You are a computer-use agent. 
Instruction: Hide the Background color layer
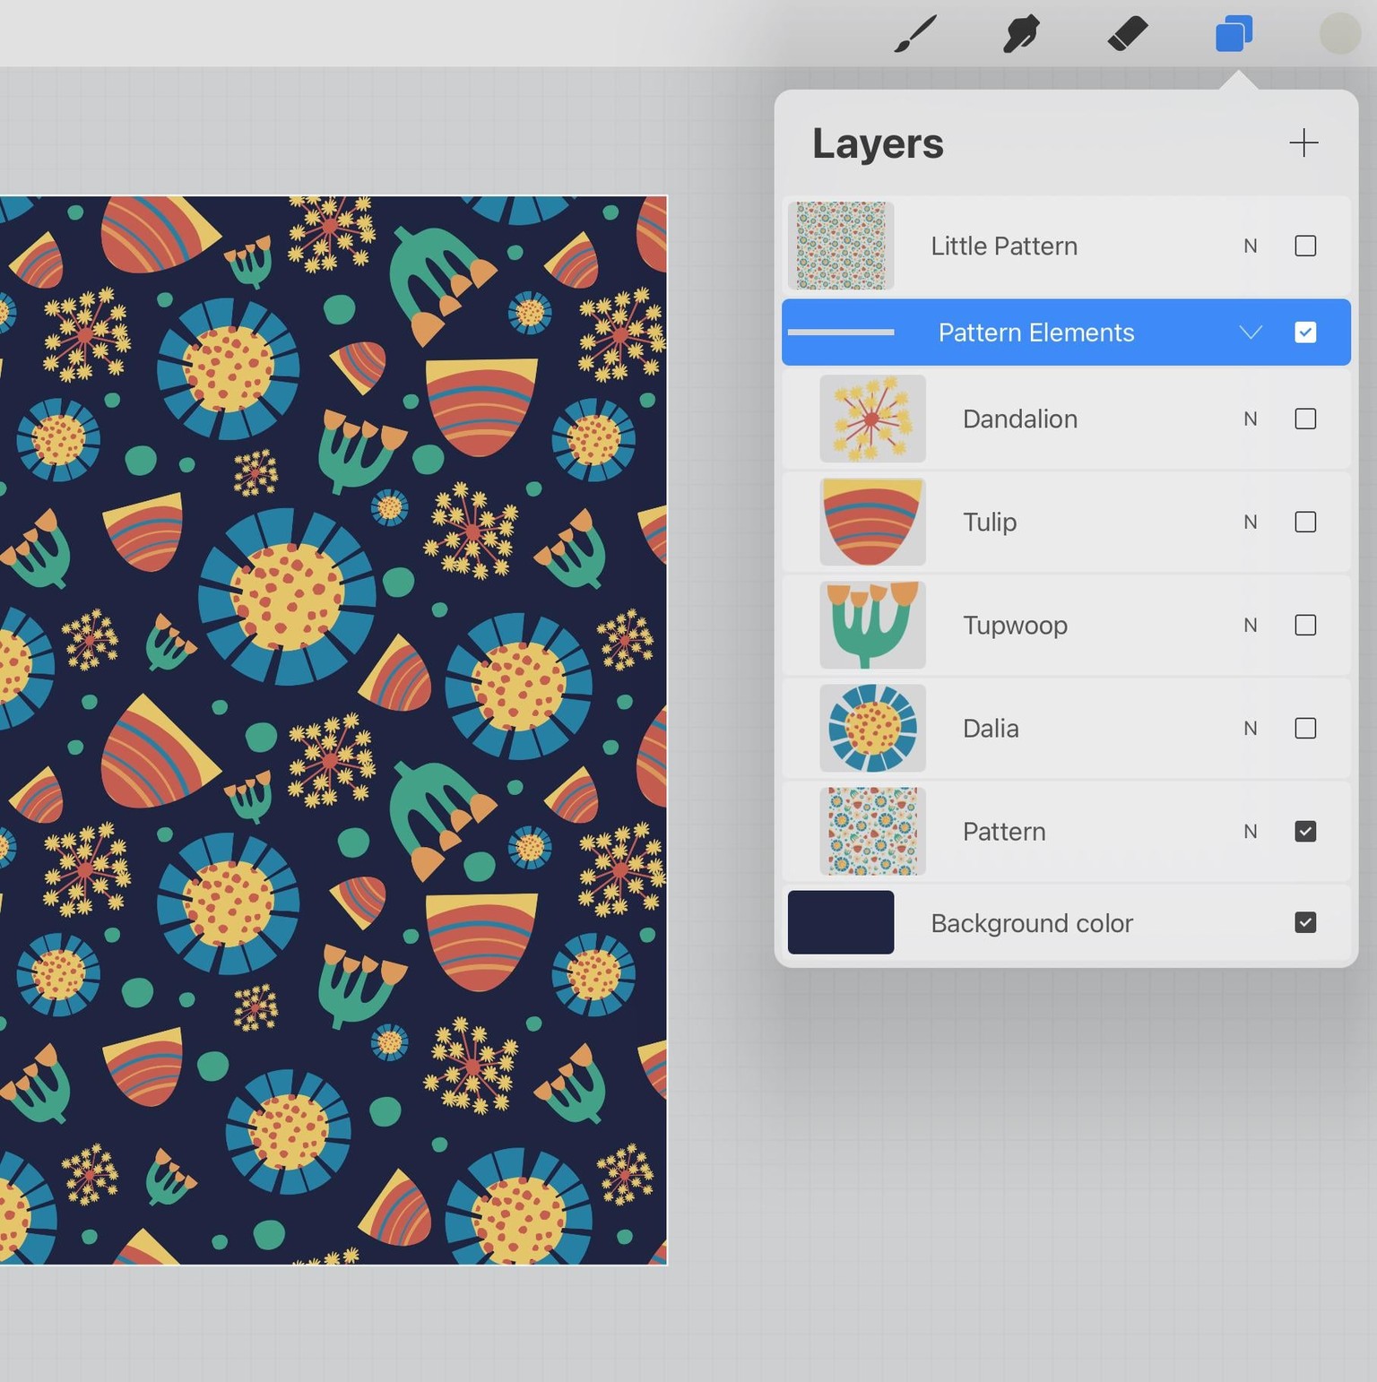coord(1305,922)
